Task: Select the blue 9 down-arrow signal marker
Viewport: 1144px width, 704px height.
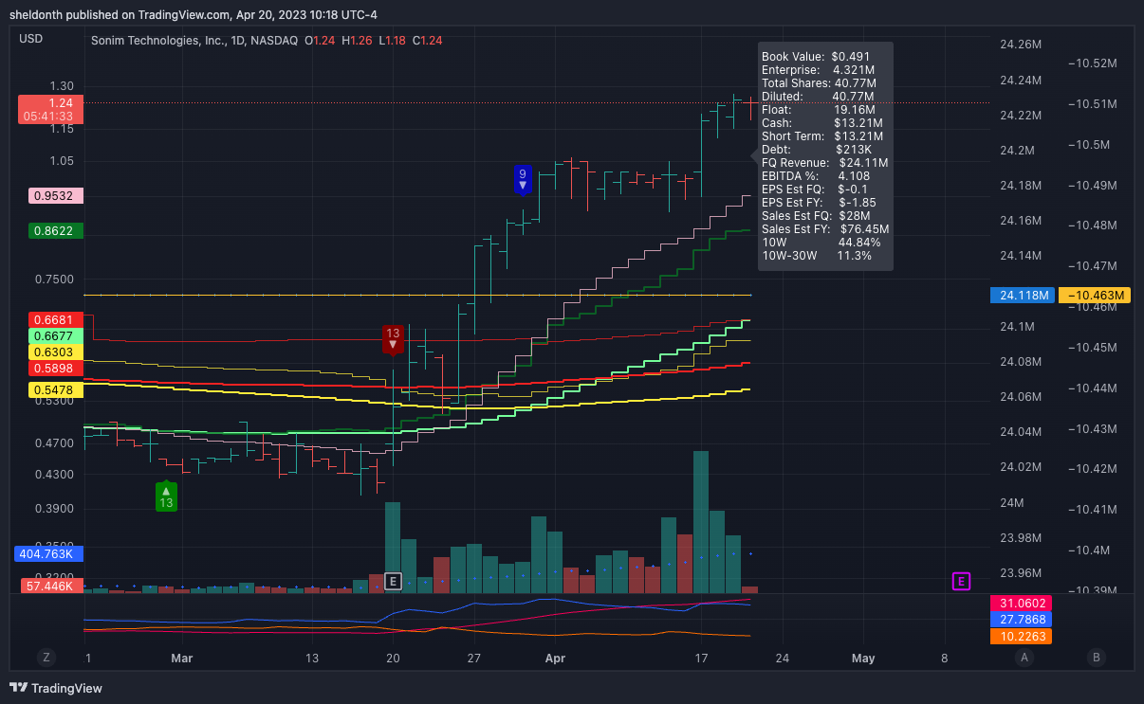Action: (x=522, y=178)
